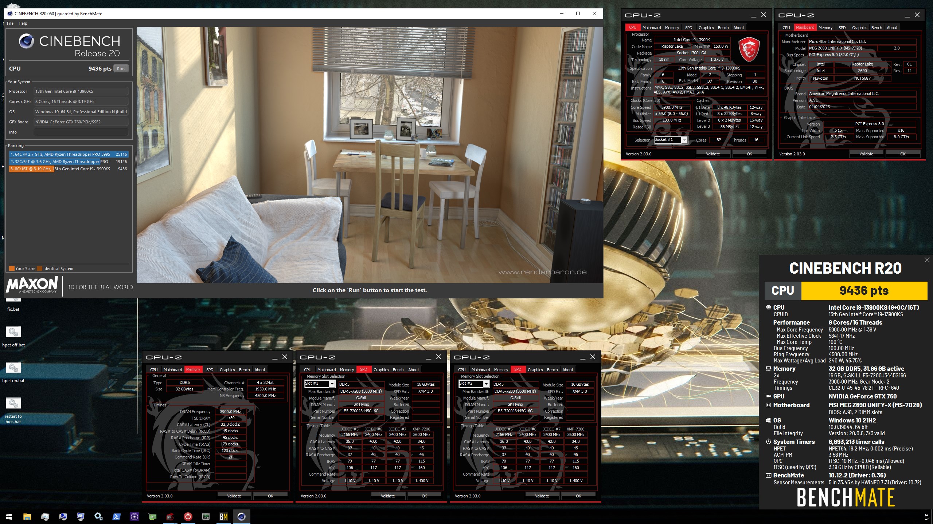Click the NB Frequency 4500.0 MHz value
Viewport: 933px width, 524px height.
[x=265, y=396]
